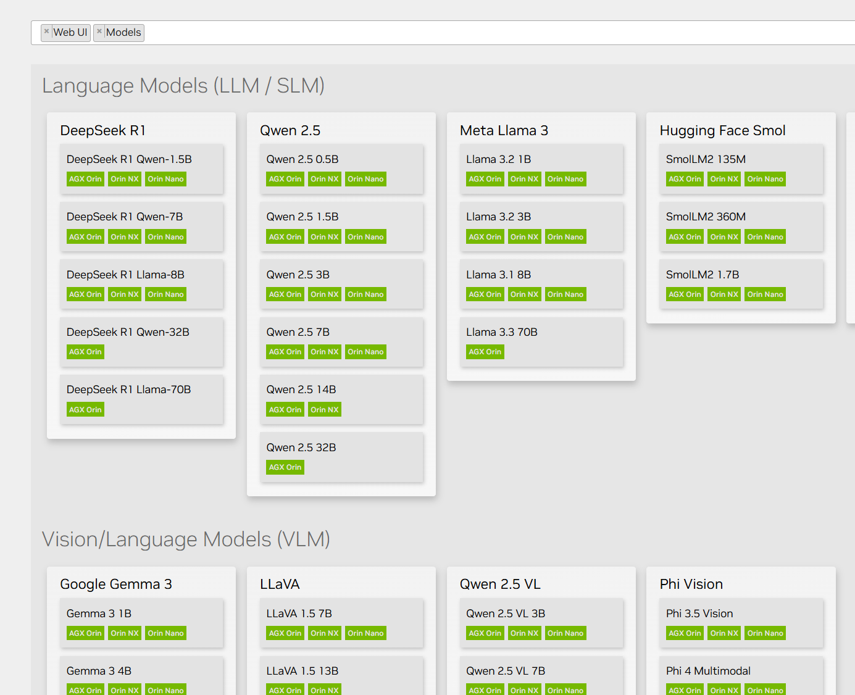Open the DeepSeek R1 Qwen-32B card
The width and height of the screenshot is (855, 695).
pyautogui.click(x=141, y=342)
